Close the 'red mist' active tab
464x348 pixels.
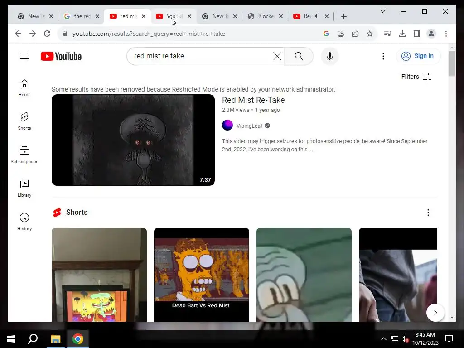(x=144, y=16)
